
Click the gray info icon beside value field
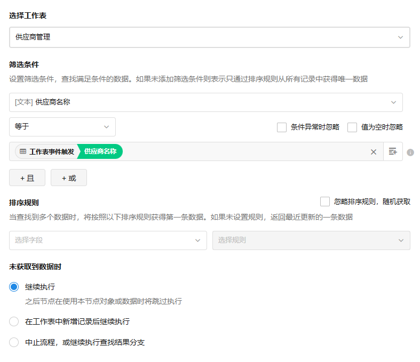pyautogui.click(x=410, y=152)
